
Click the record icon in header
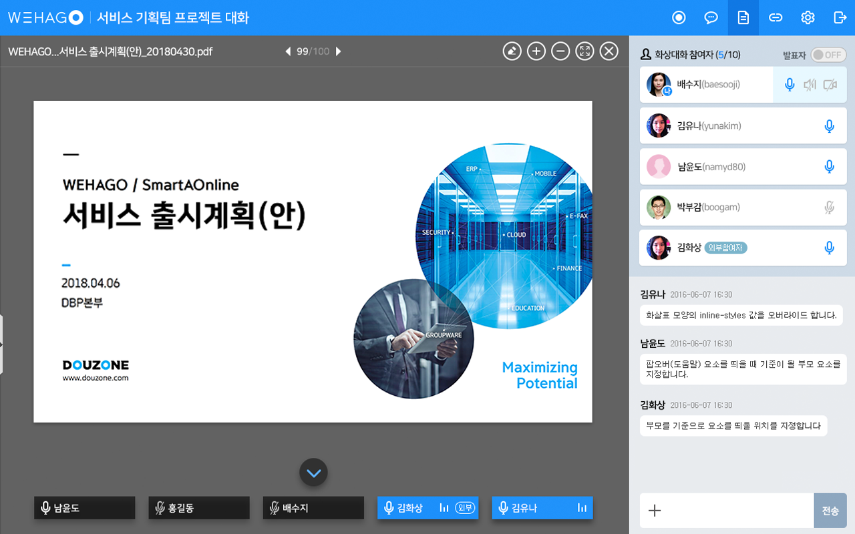tap(679, 17)
